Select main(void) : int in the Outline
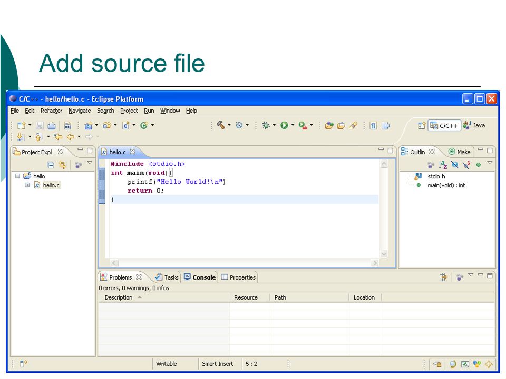The height and width of the screenshot is (379, 506). coord(446,185)
